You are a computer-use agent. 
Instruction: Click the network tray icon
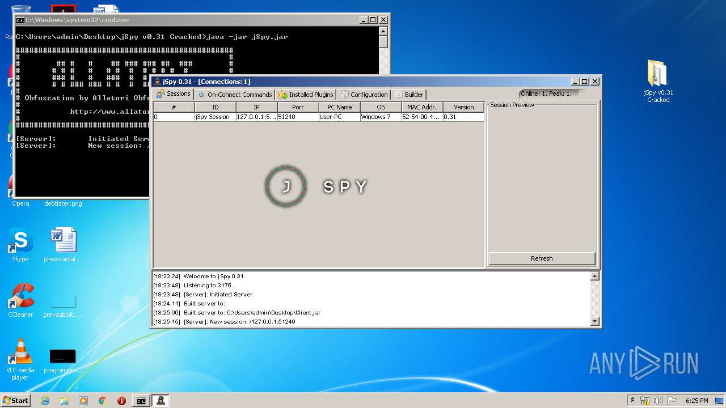pos(645,401)
